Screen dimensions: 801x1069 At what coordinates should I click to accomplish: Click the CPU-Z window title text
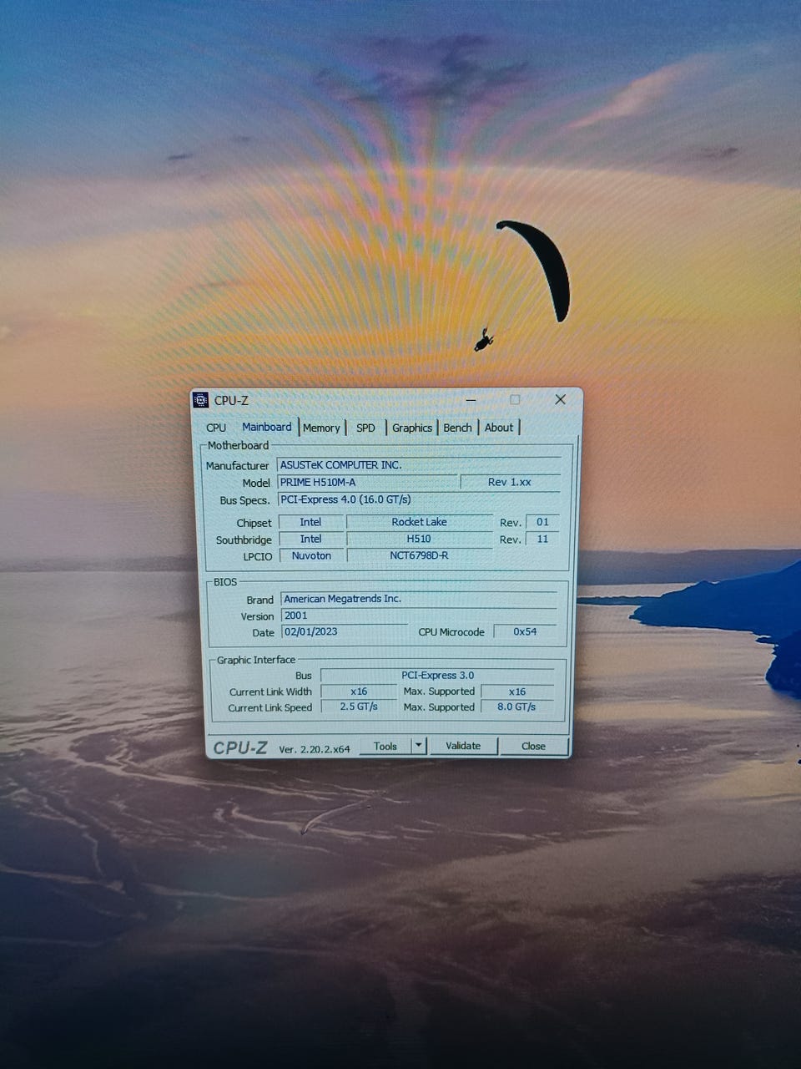tap(231, 400)
